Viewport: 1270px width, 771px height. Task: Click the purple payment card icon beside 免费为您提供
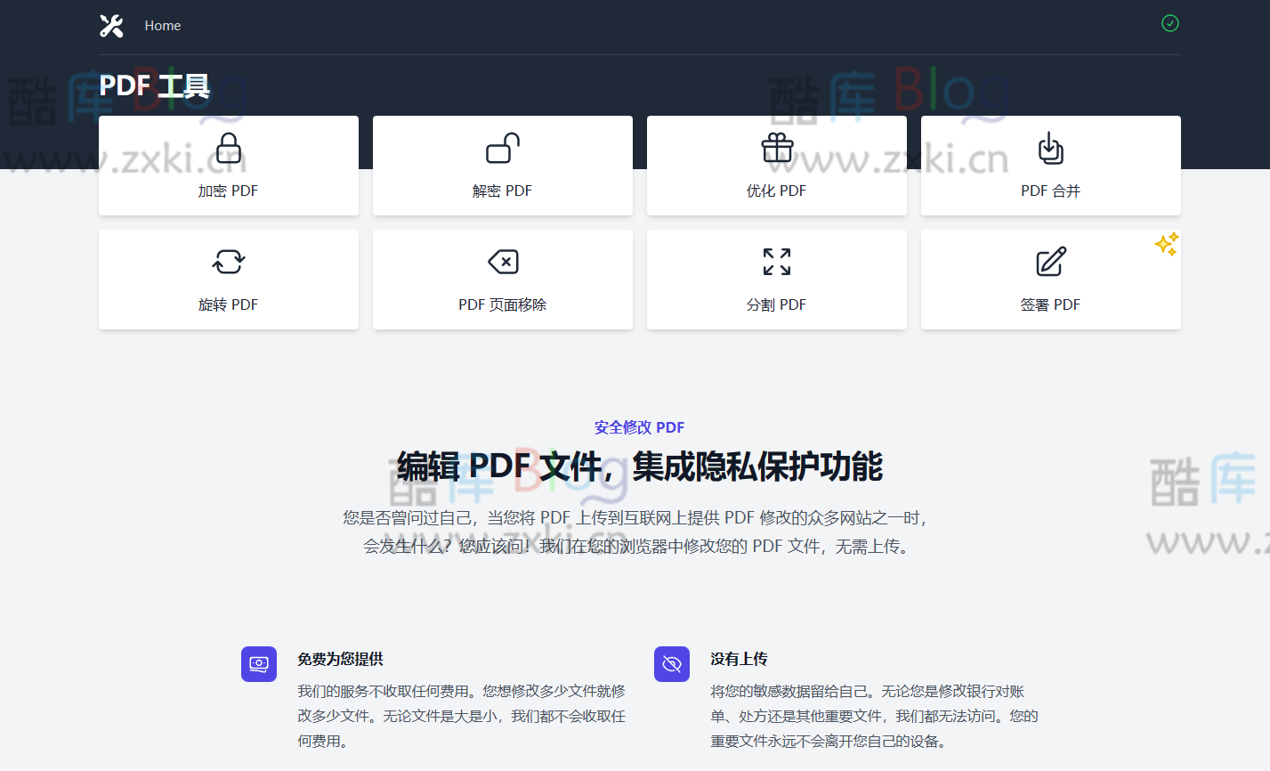click(259, 663)
